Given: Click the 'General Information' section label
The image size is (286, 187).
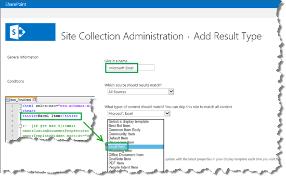Looking at the screenshot, I should 23,57.
